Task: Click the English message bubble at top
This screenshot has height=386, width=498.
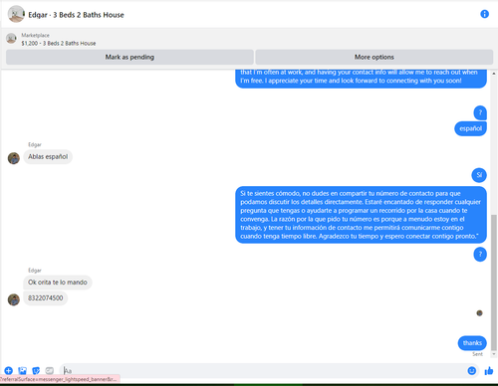Action: 361,79
